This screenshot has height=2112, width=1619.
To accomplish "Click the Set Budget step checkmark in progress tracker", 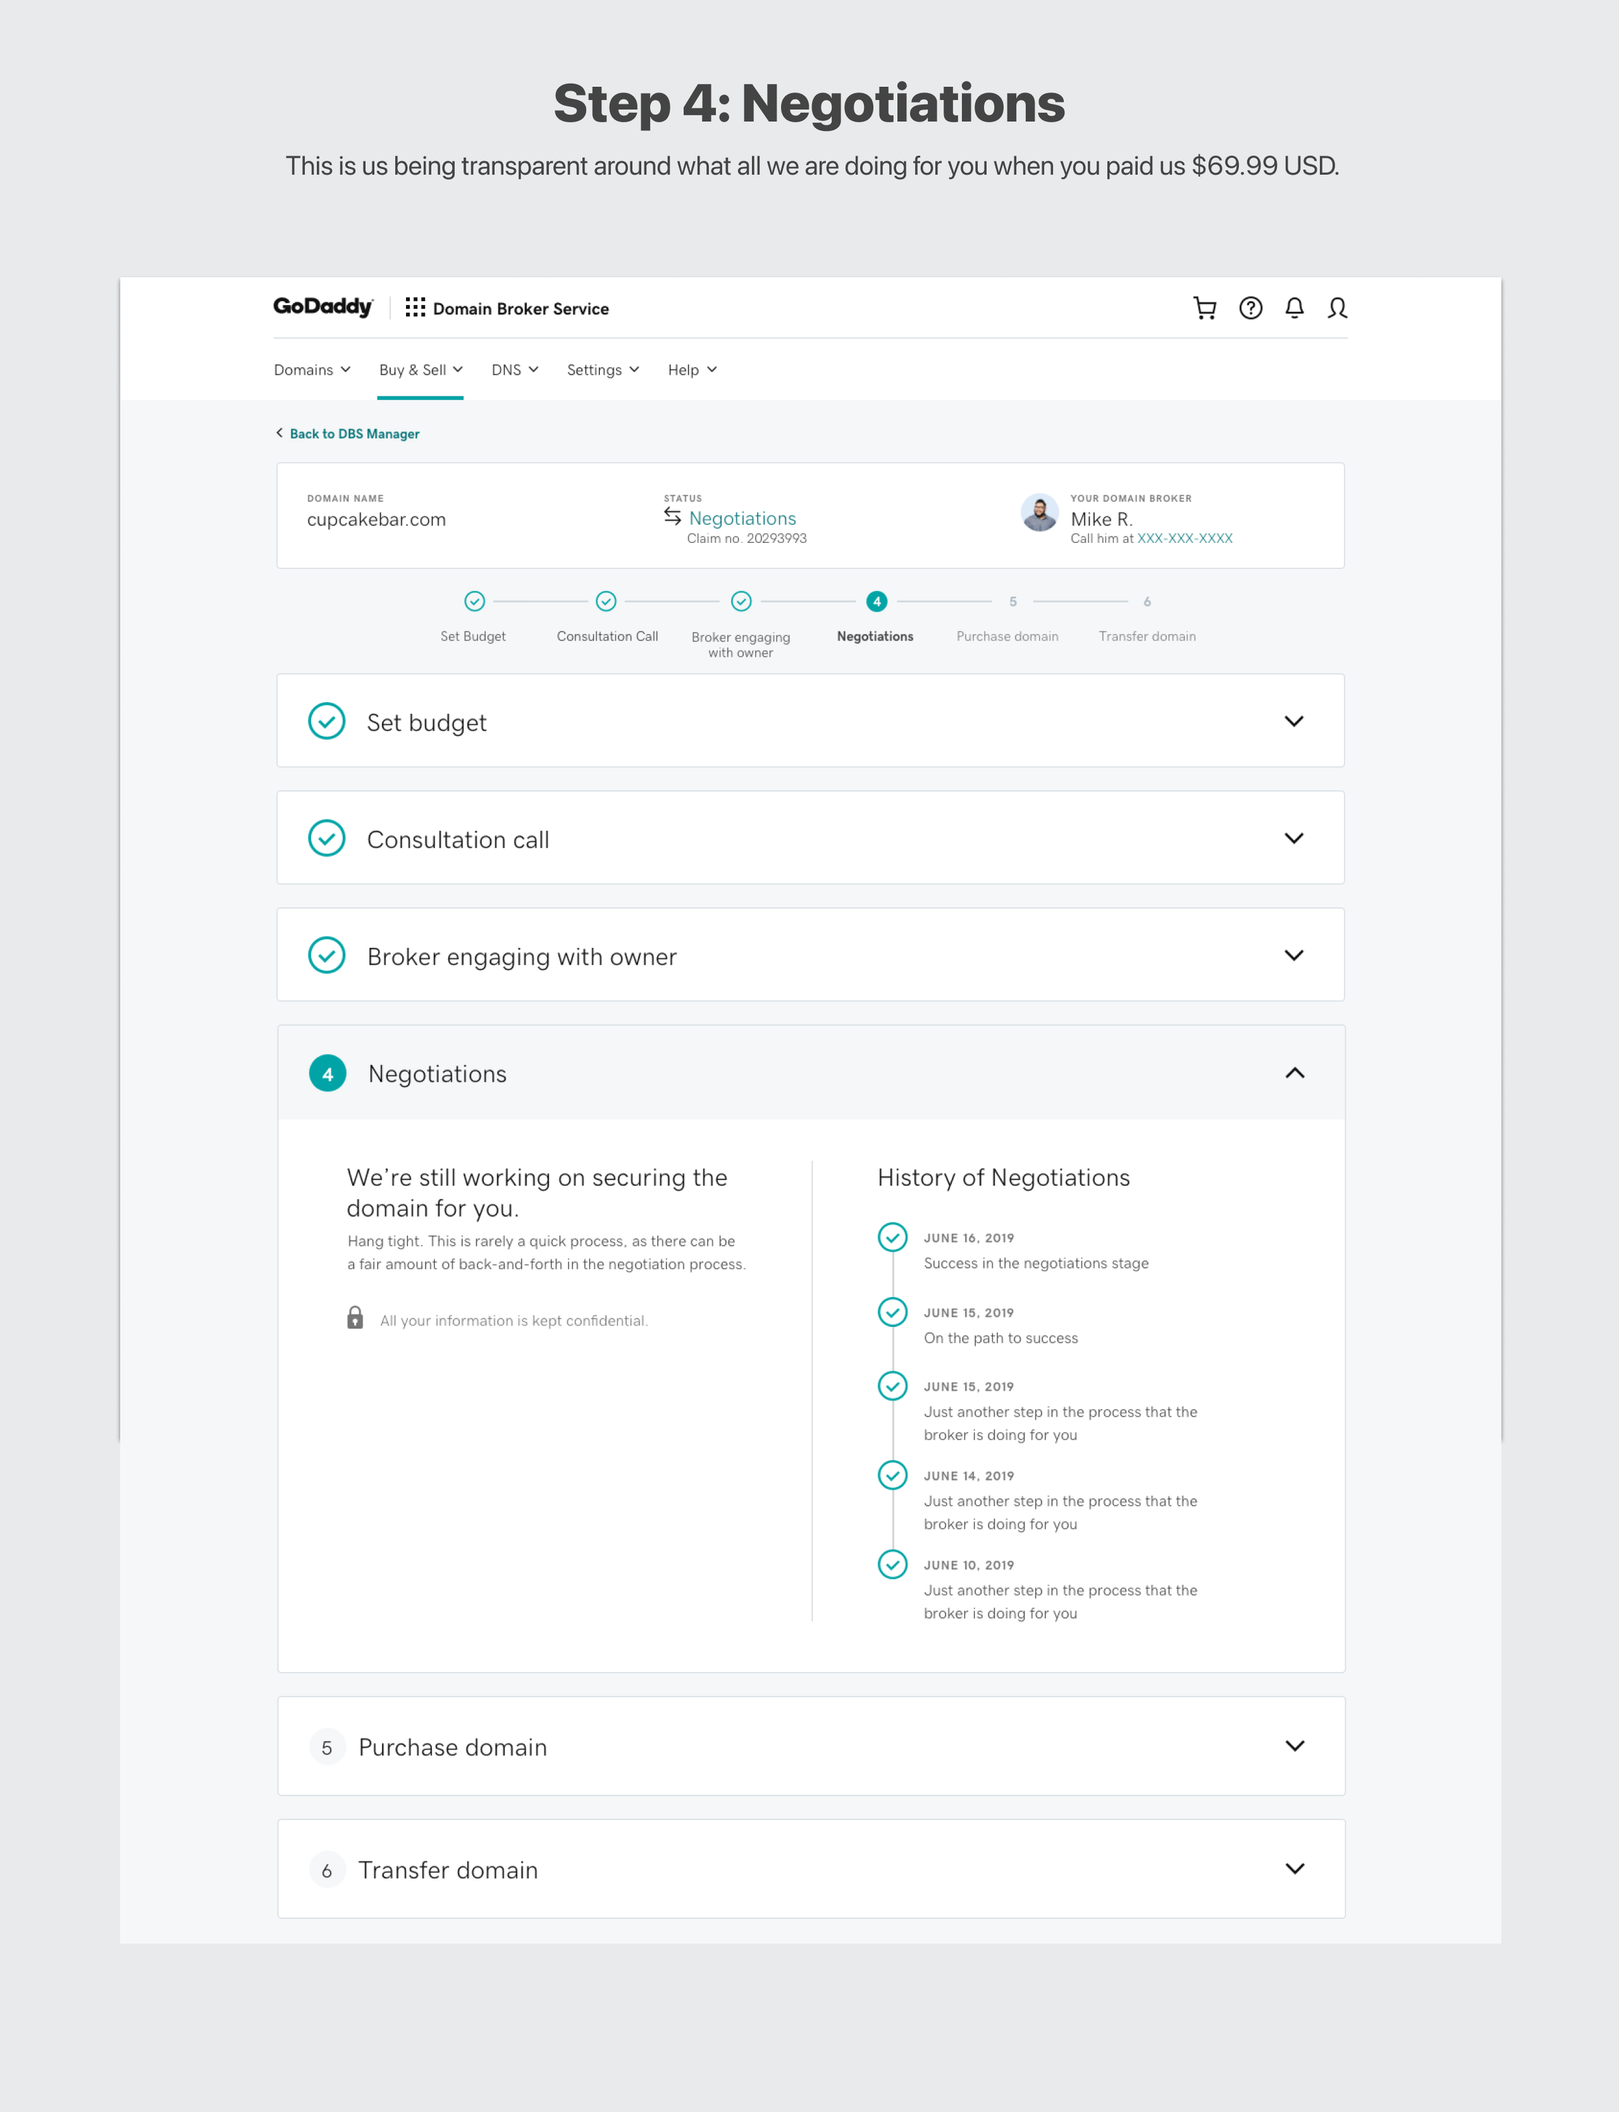I will point(474,601).
